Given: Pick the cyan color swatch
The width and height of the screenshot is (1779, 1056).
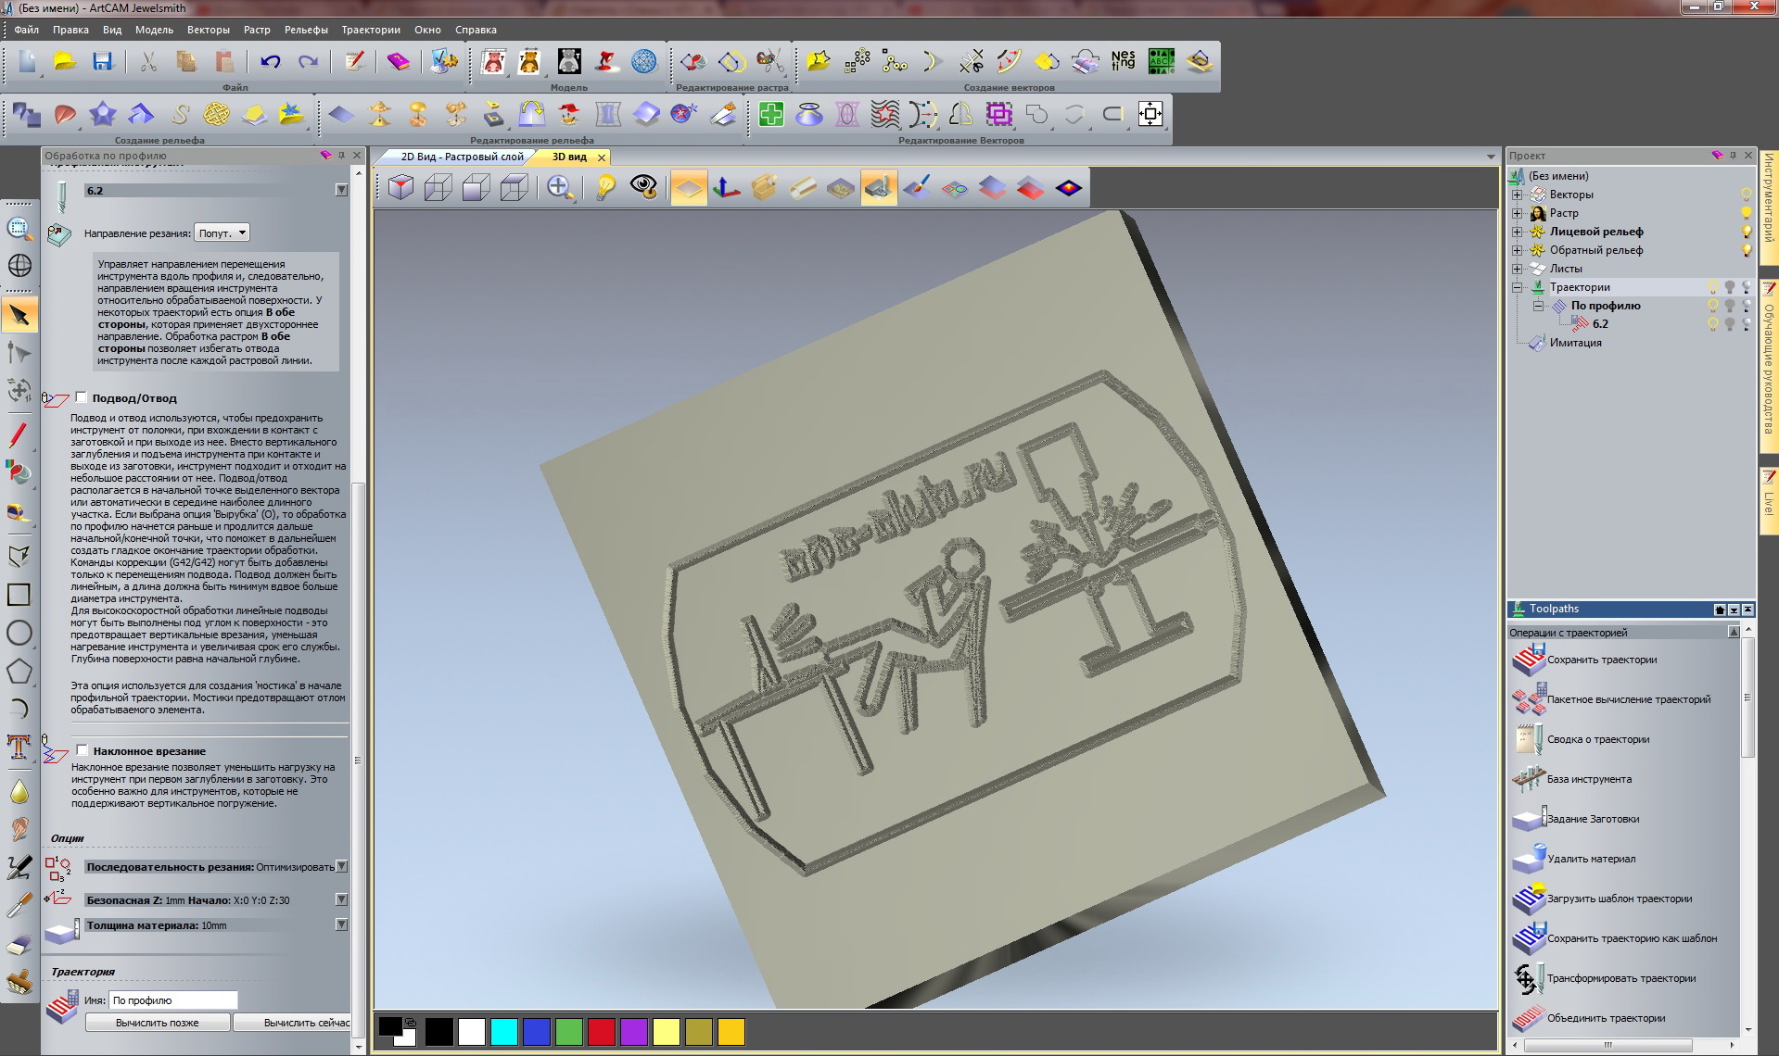Looking at the screenshot, I should 504,1032.
